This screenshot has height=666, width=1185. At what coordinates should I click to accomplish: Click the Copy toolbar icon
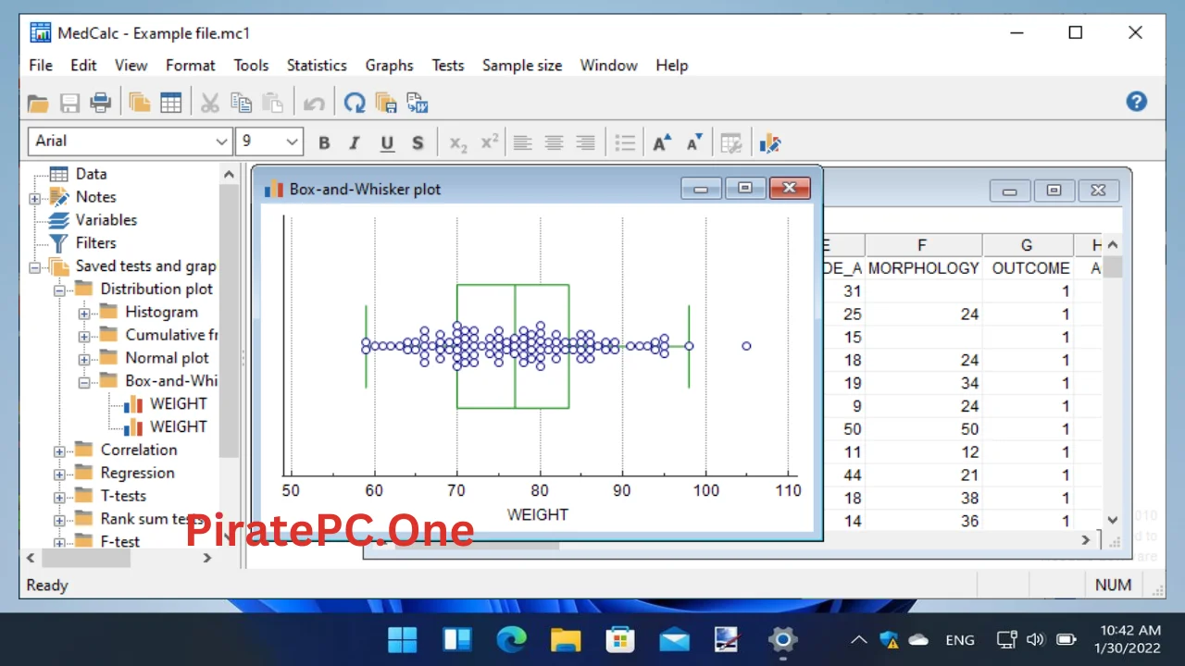pyautogui.click(x=241, y=103)
